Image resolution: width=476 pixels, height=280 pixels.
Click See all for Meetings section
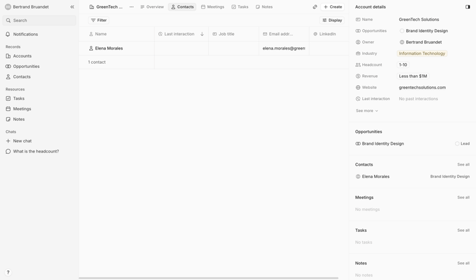point(464,197)
